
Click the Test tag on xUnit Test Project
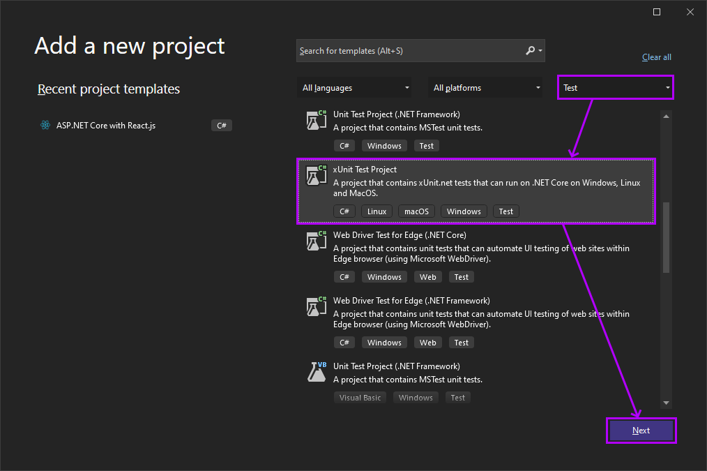(506, 211)
